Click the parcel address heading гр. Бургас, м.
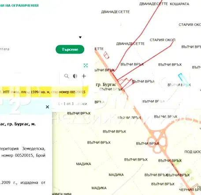Screen dimensions: 201x195 click(18, 124)
